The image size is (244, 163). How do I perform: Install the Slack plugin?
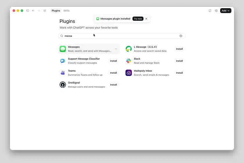180,61
